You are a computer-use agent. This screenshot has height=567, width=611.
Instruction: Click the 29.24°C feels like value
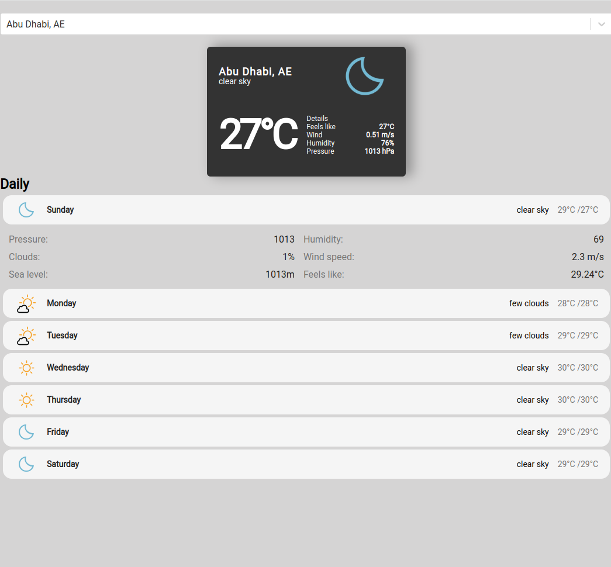tap(587, 274)
